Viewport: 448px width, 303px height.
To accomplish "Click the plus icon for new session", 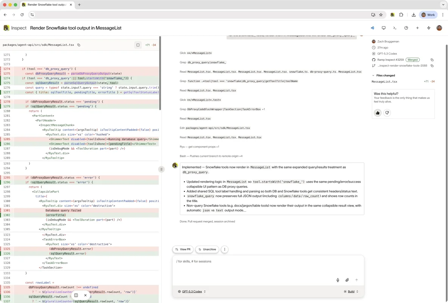I will coord(417,28).
